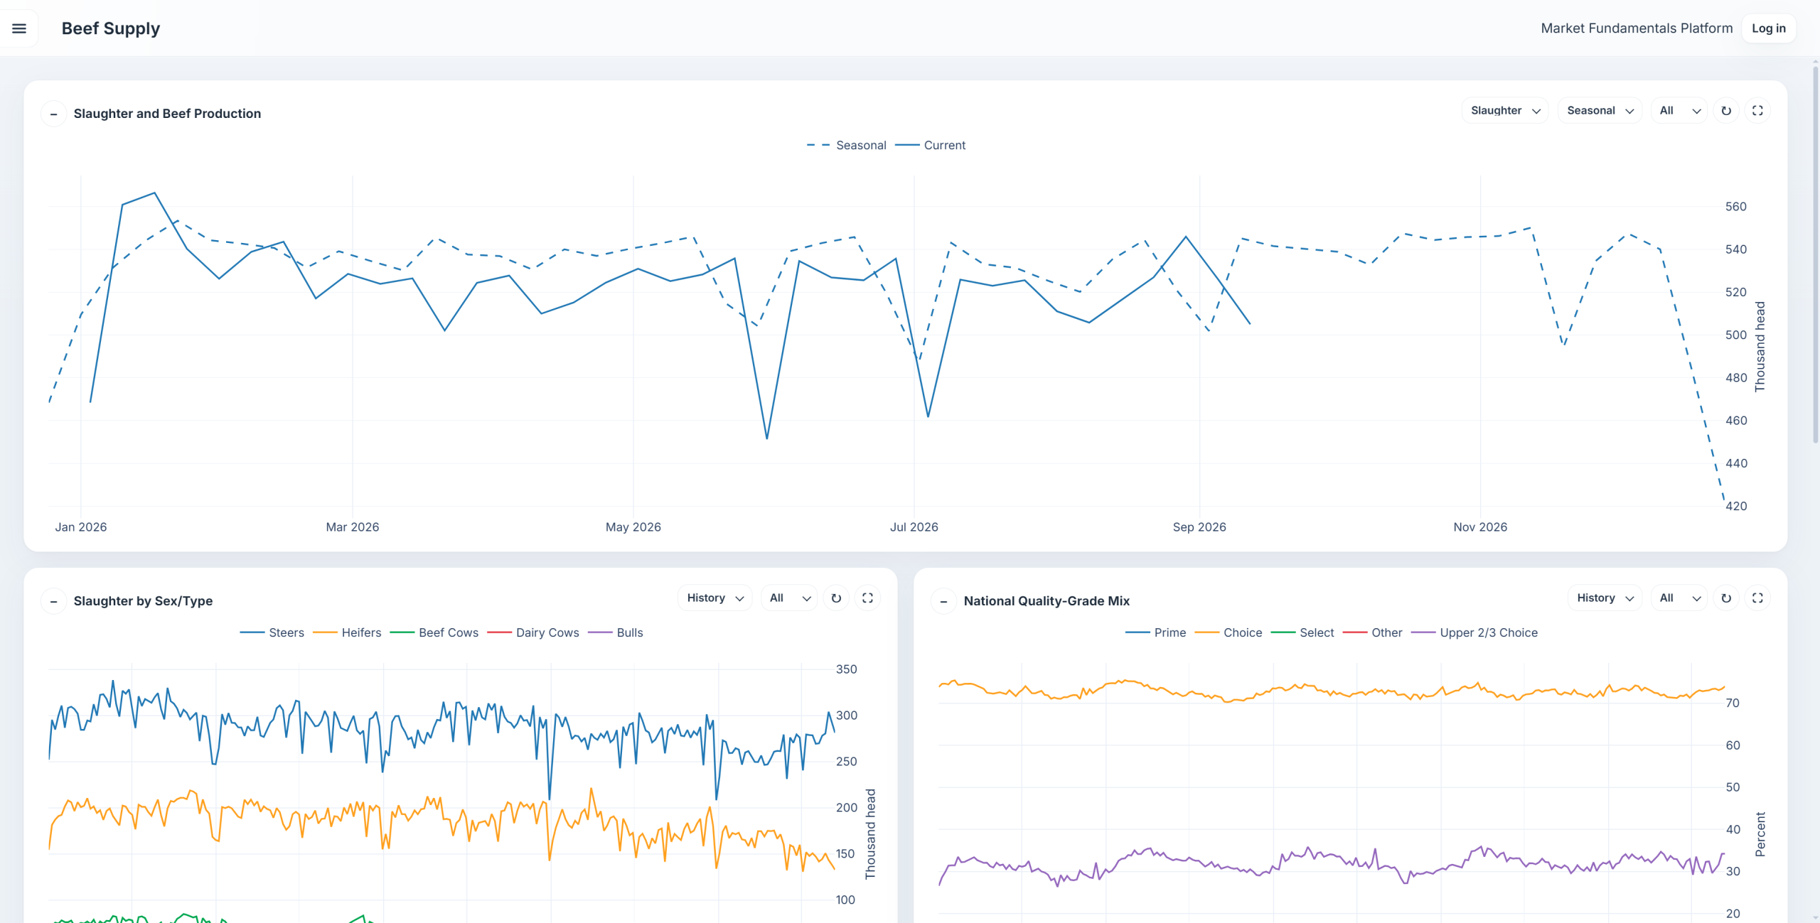Collapse the Slaughter by Sex/Type panel
Screen dimensions: 1820x923
(54, 601)
